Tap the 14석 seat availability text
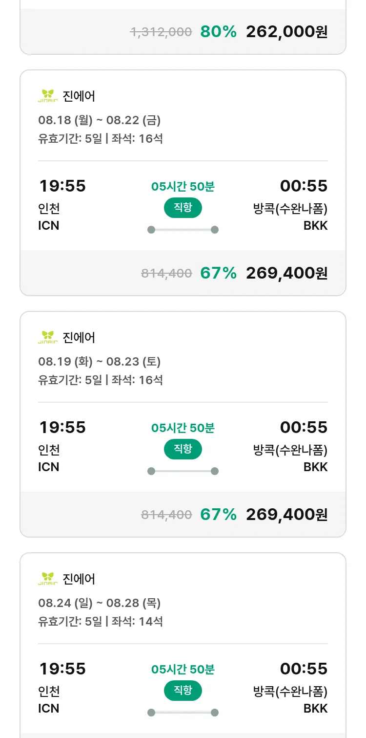The height and width of the screenshot is (738, 366). [x=151, y=621]
